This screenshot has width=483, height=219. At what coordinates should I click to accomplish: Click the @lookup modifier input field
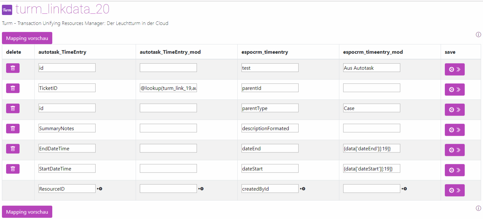[168, 88]
